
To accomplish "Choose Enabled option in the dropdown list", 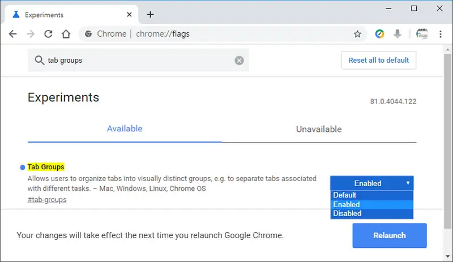I will [x=372, y=204].
